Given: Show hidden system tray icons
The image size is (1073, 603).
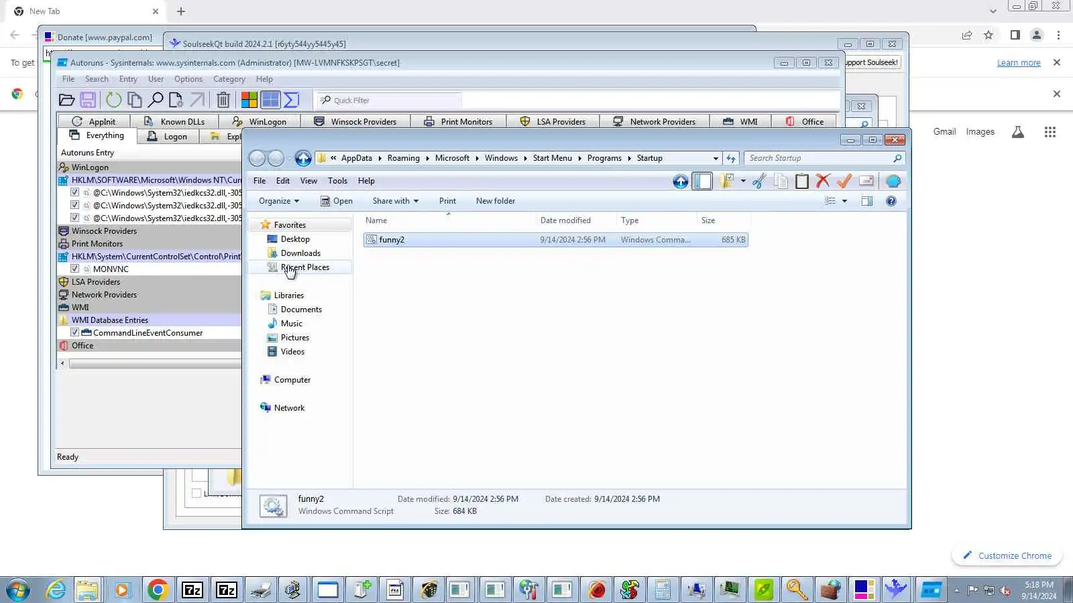Looking at the screenshot, I should pyautogui.click(x=956, y=590).
